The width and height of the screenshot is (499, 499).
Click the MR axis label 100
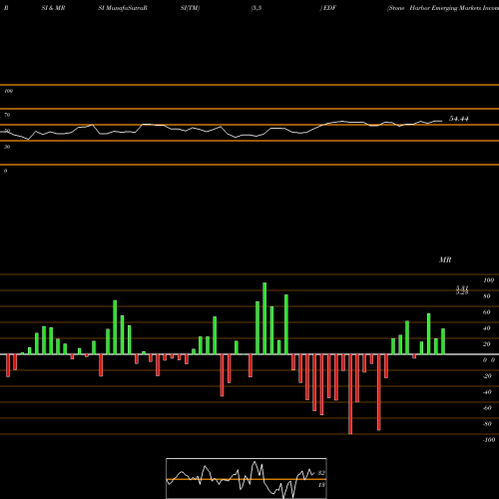488,280
